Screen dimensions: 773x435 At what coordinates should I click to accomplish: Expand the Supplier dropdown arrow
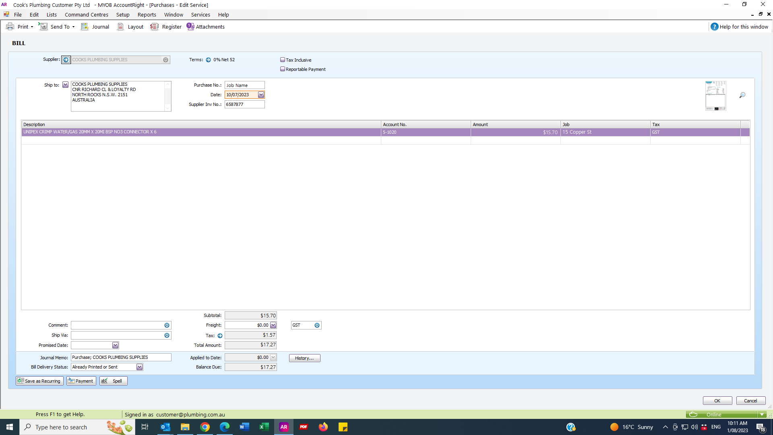pos(165,60)
